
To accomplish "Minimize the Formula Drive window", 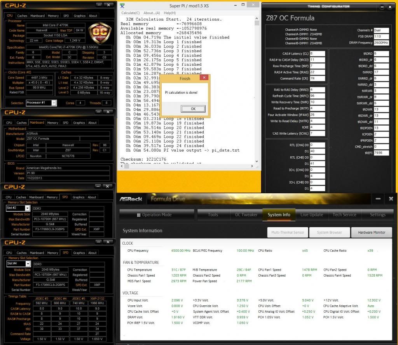I will click(378, 199).
